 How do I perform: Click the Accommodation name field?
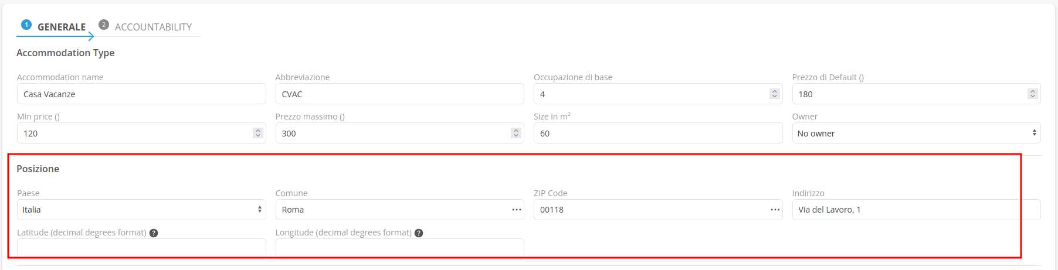pyautogui.click(x=141, y=94)
